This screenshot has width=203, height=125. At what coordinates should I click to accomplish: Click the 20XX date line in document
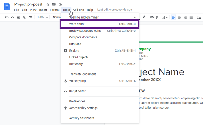tap(150, 80)
